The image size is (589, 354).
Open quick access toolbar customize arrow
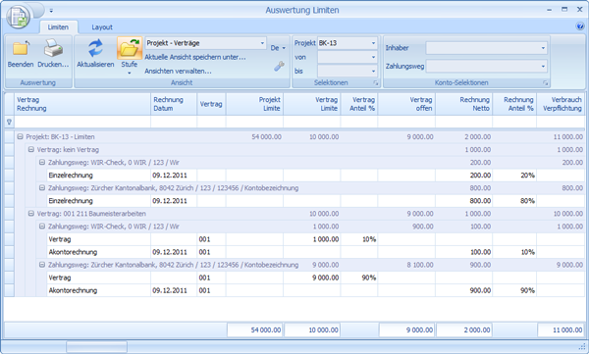click(x=51, y=11)
